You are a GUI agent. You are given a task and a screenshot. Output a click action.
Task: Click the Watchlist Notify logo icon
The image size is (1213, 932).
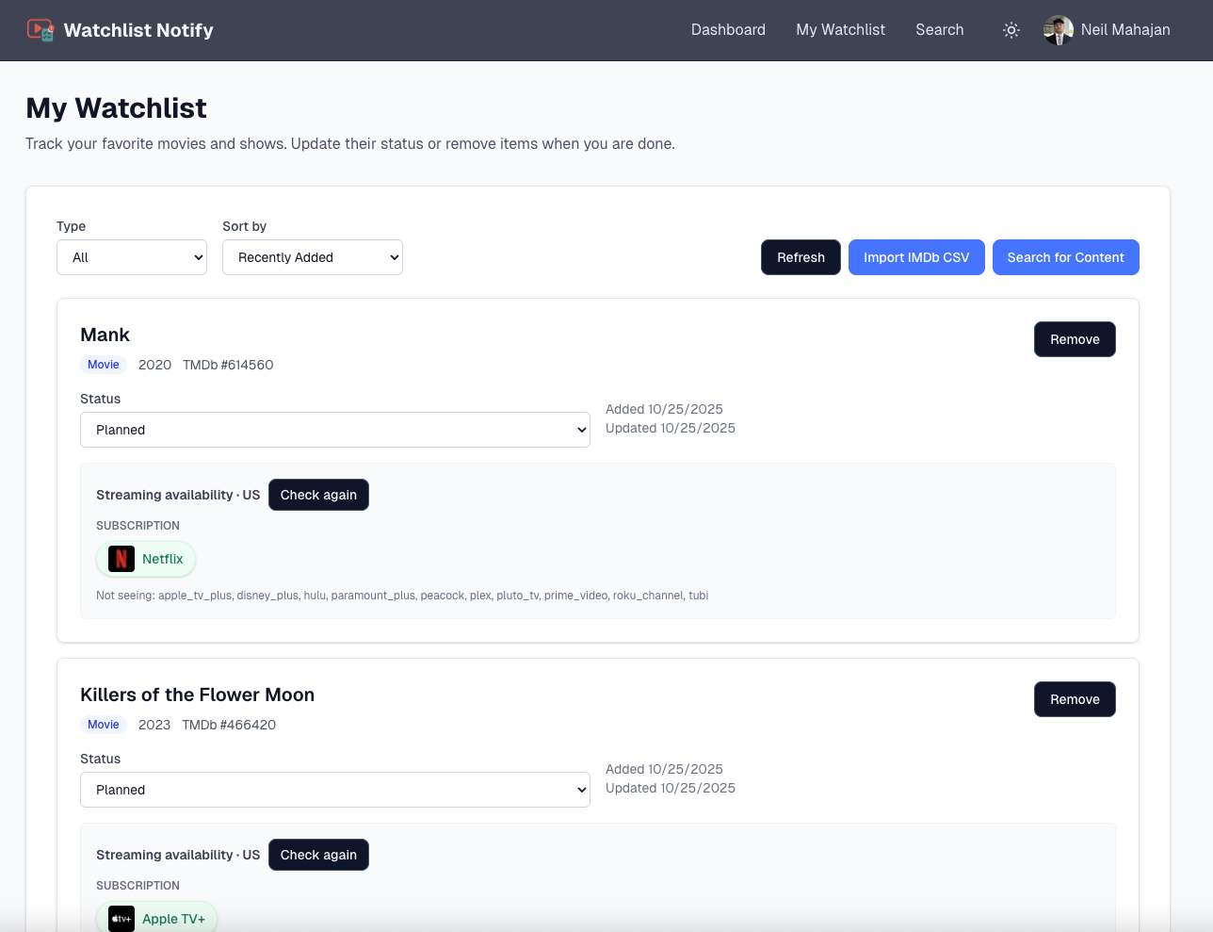pos(40,29)
